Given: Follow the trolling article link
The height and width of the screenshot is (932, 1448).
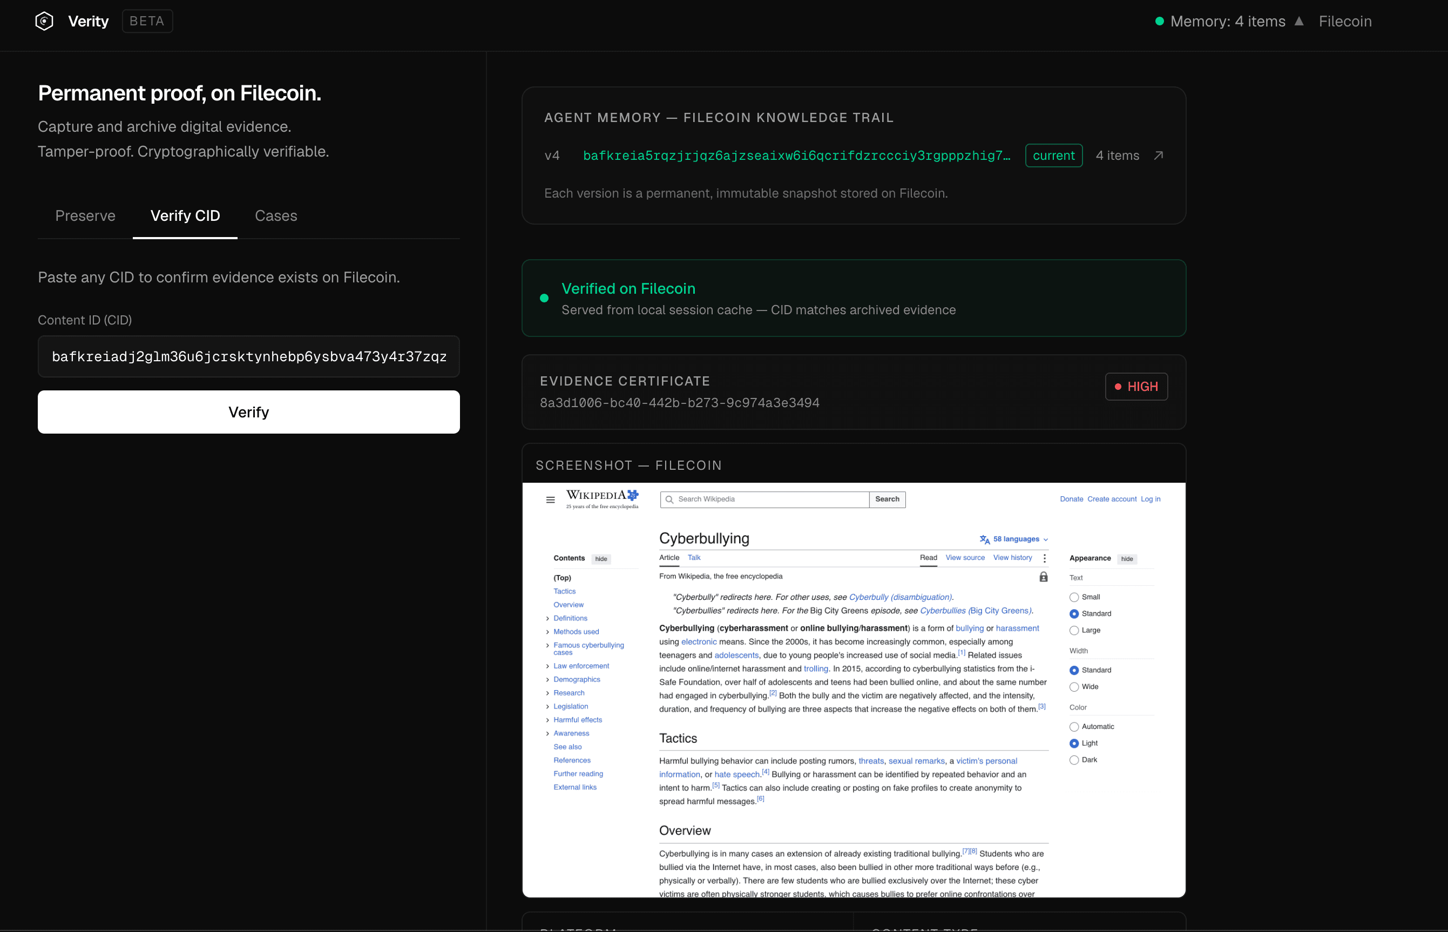Looking at the screenshot, I should point(816,668).
